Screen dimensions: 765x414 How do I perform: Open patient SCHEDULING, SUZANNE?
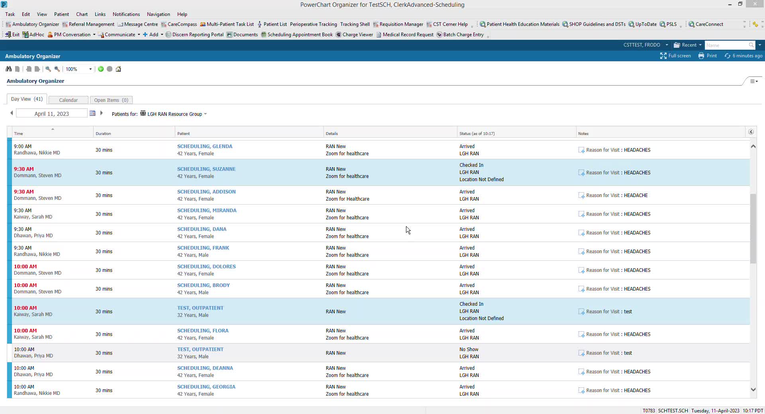coord(206,169)
